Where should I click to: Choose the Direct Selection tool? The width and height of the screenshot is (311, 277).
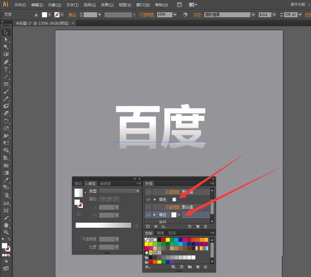(6, 40)
